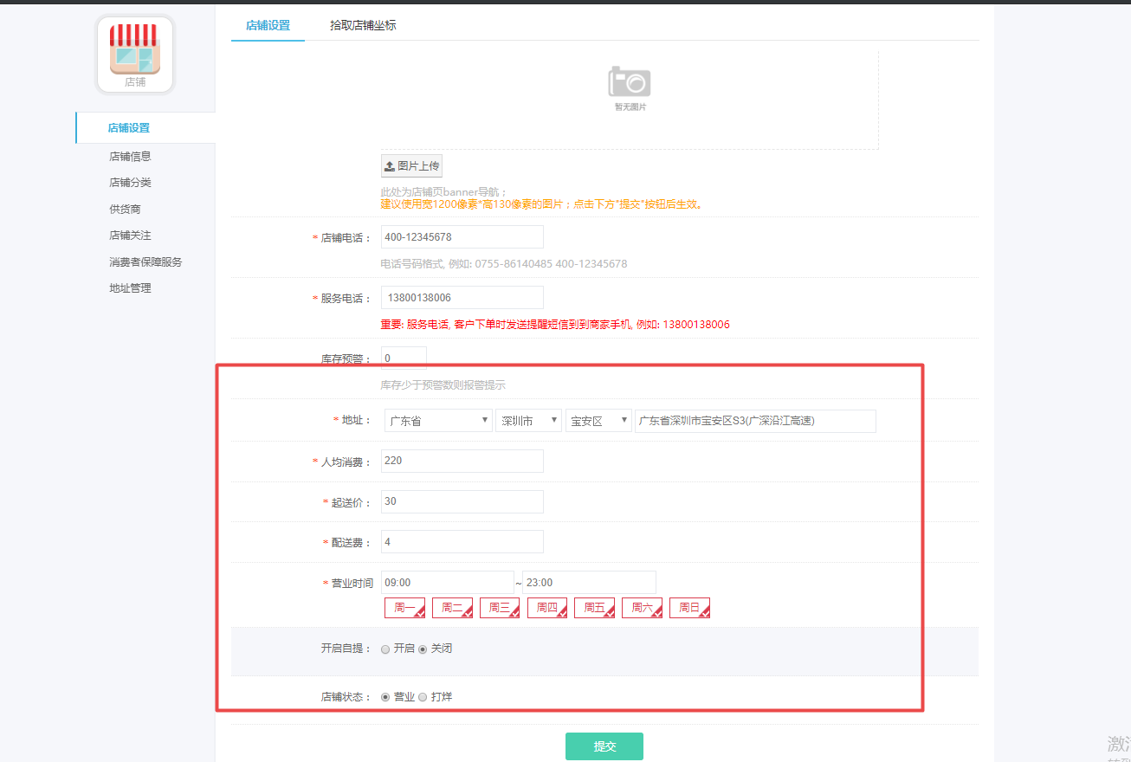Click the camera placeholder image icon
The width and height of the screenshot is (1131, 762).
[630, 82]
